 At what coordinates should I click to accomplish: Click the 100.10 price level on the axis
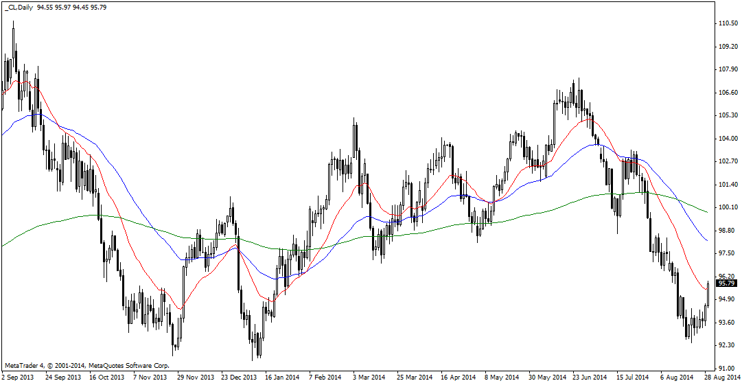click(728, 207)
